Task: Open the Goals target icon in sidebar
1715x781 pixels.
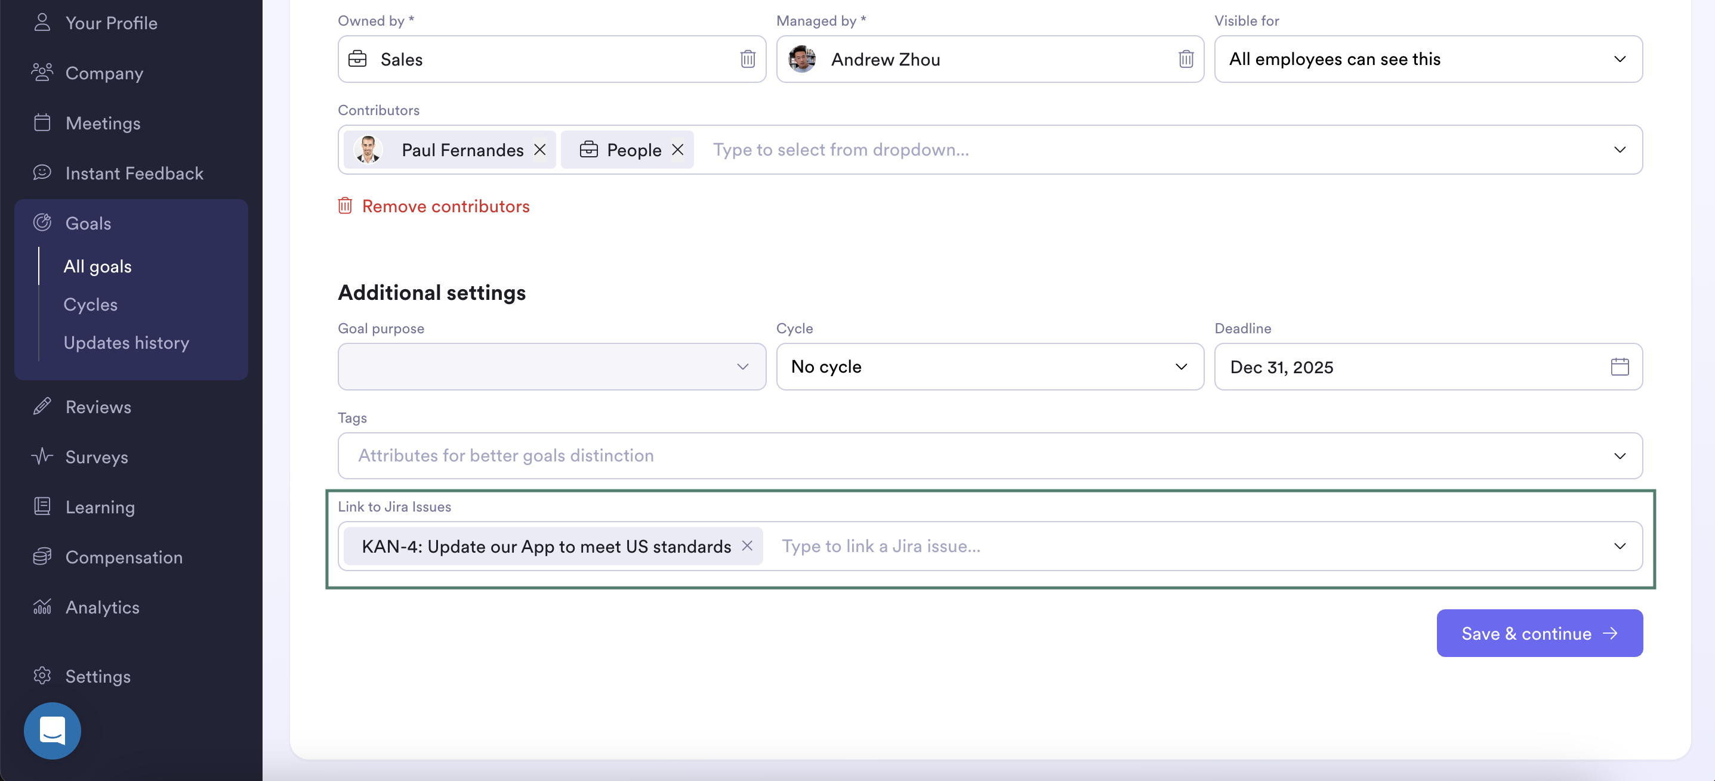Action: [42, 222]
